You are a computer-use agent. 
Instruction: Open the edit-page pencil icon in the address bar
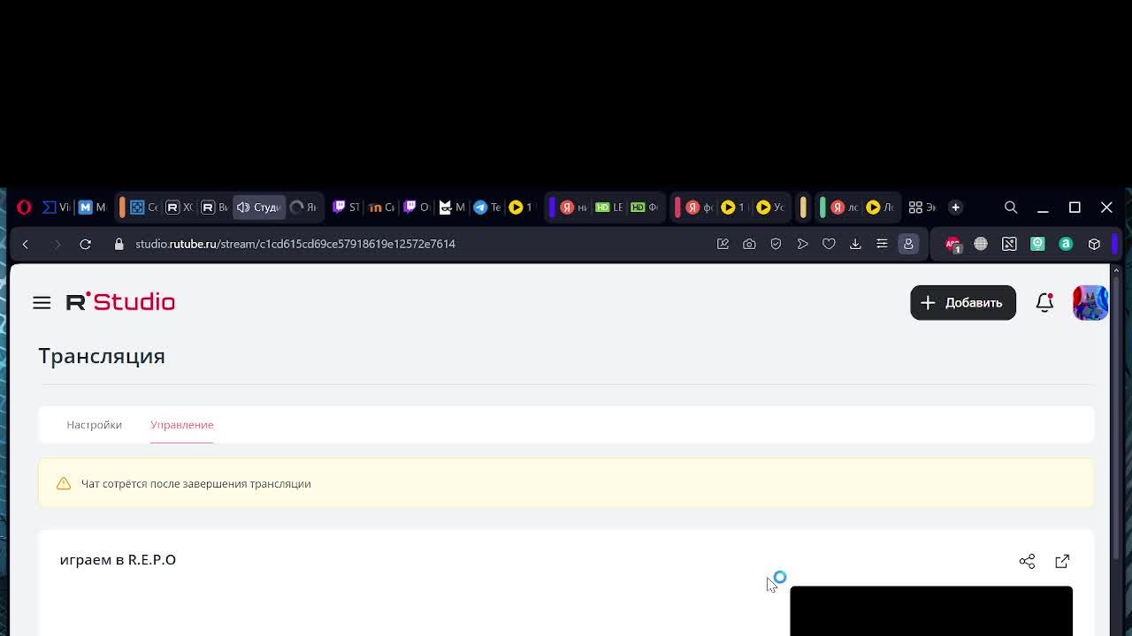point(723,244)
